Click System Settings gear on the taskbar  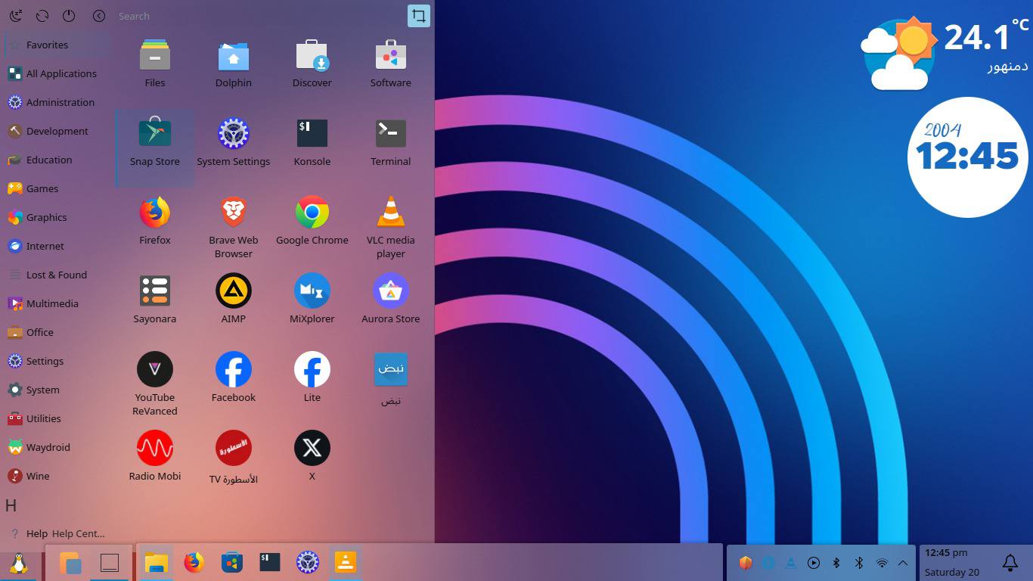click(x=308, y=563)
